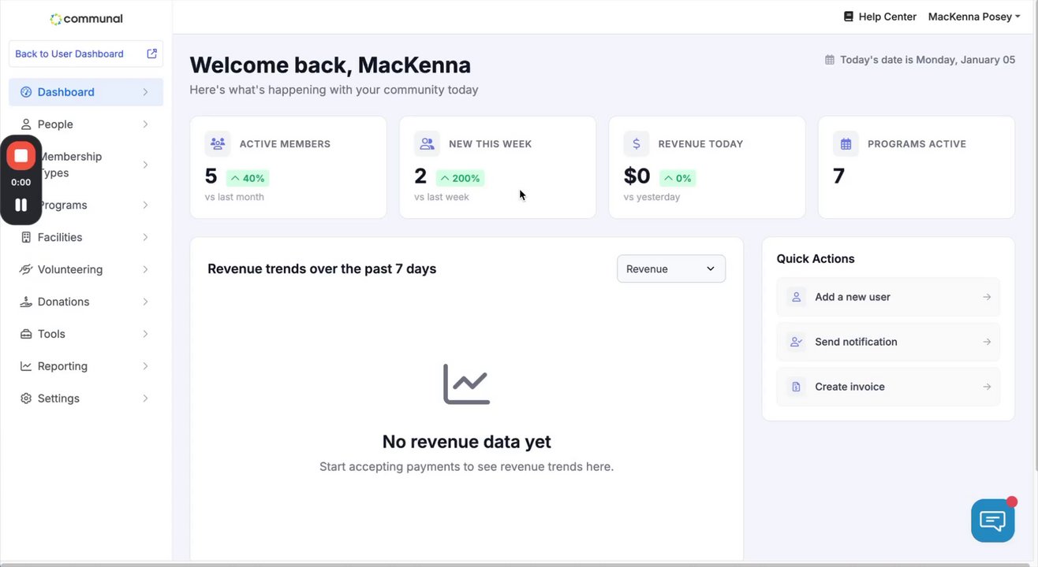Viewport: 1038px width, 567px height.
Task: Pause the screen recording
Action: coord(21,205)
